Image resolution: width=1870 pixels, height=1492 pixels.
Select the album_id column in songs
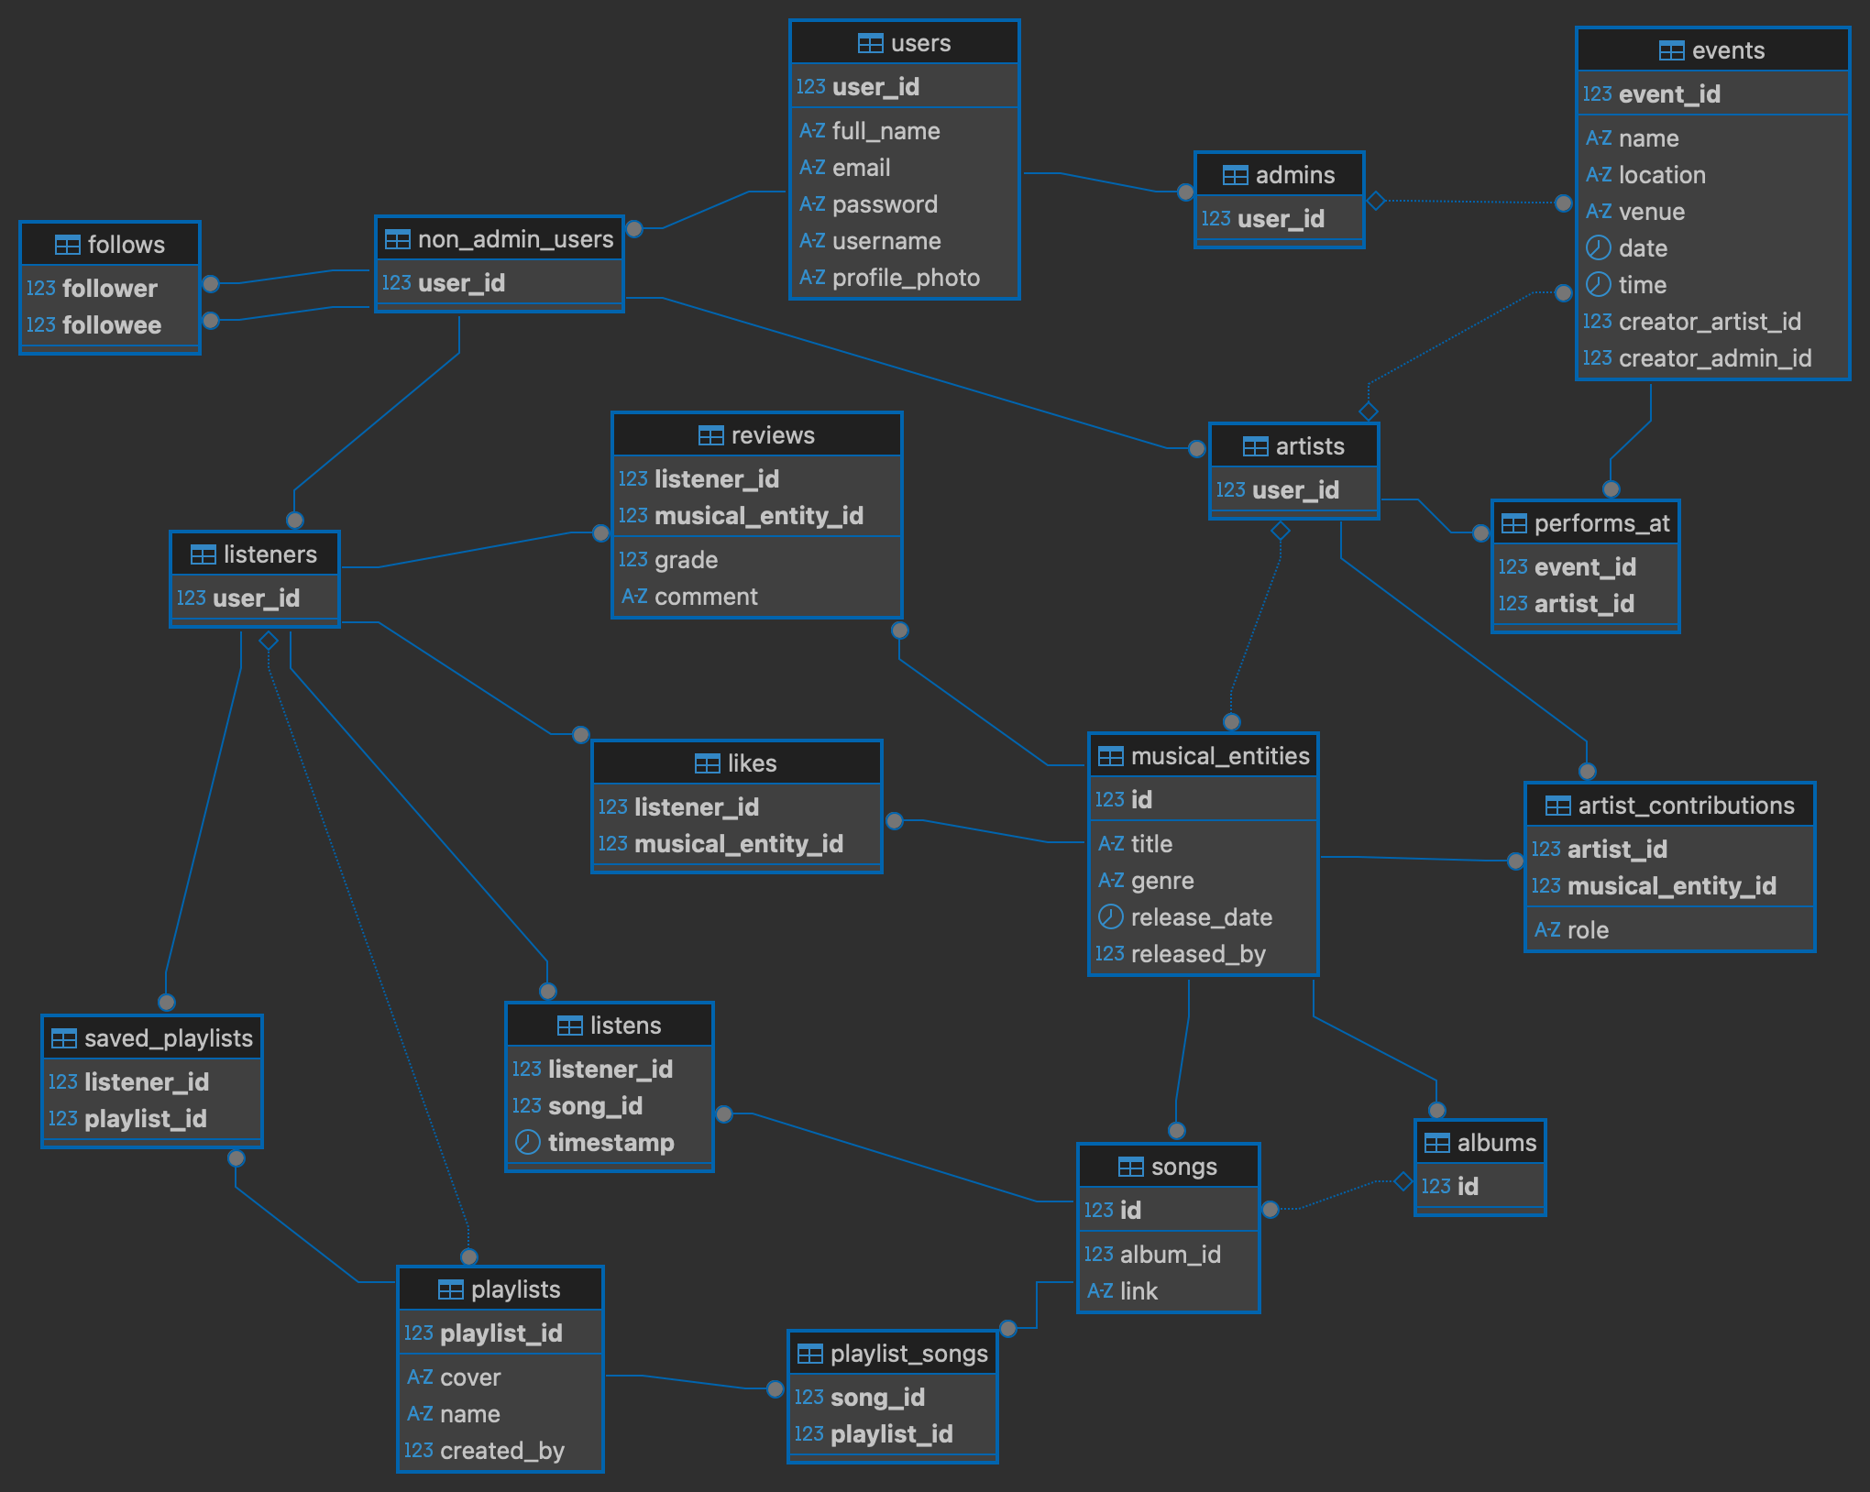(x=1170, y=1254)
